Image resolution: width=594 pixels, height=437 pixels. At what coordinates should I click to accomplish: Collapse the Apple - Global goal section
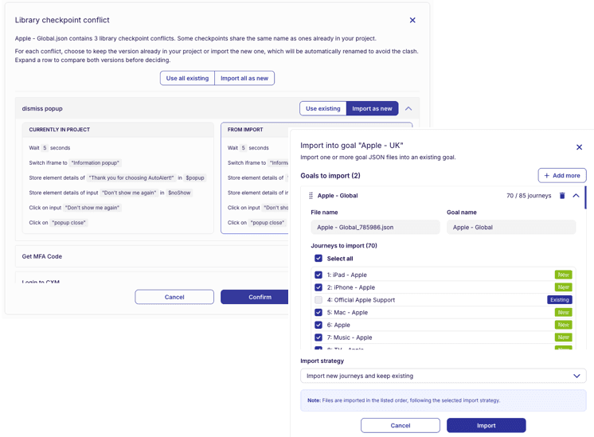(x=576, y=195)
